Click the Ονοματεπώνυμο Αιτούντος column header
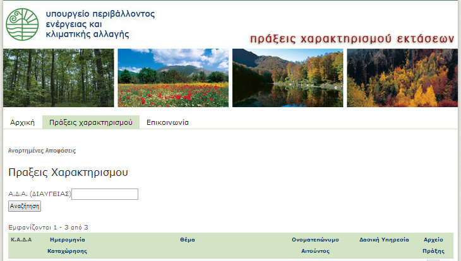This screenshot has width=461, height=261. point(315,245)
